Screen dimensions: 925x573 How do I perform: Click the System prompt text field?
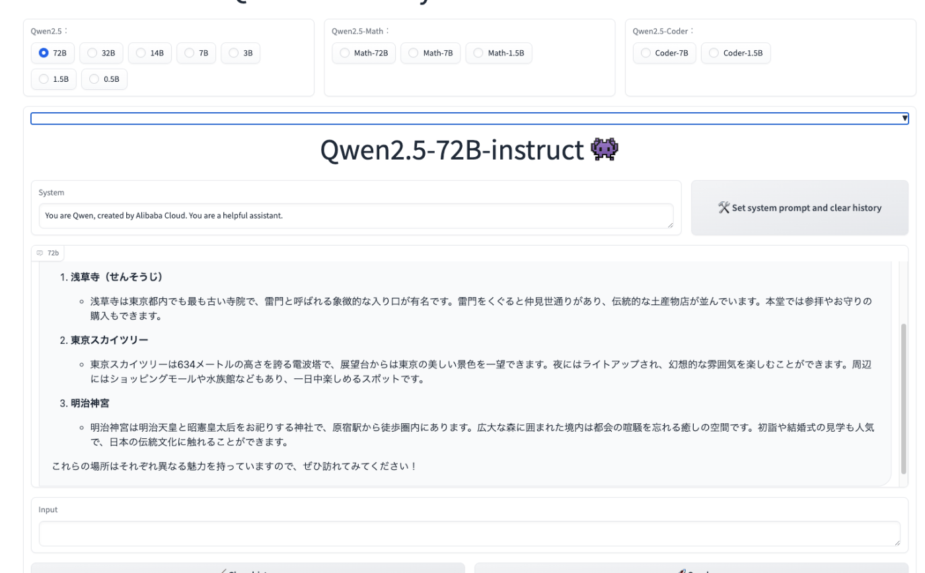tap(356, 216)
